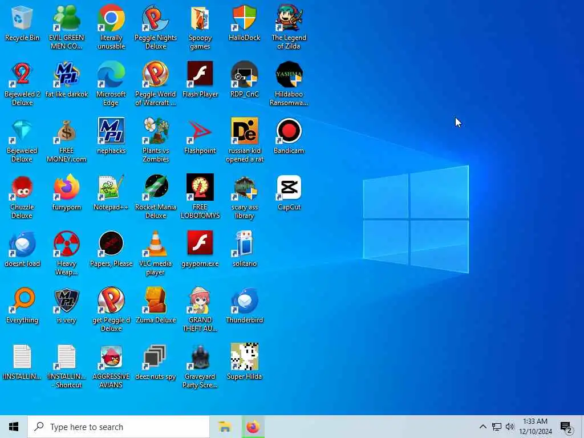Open File Explorer from the taskbar
This screenshot has width=584, height=438.
coord(225,427)
